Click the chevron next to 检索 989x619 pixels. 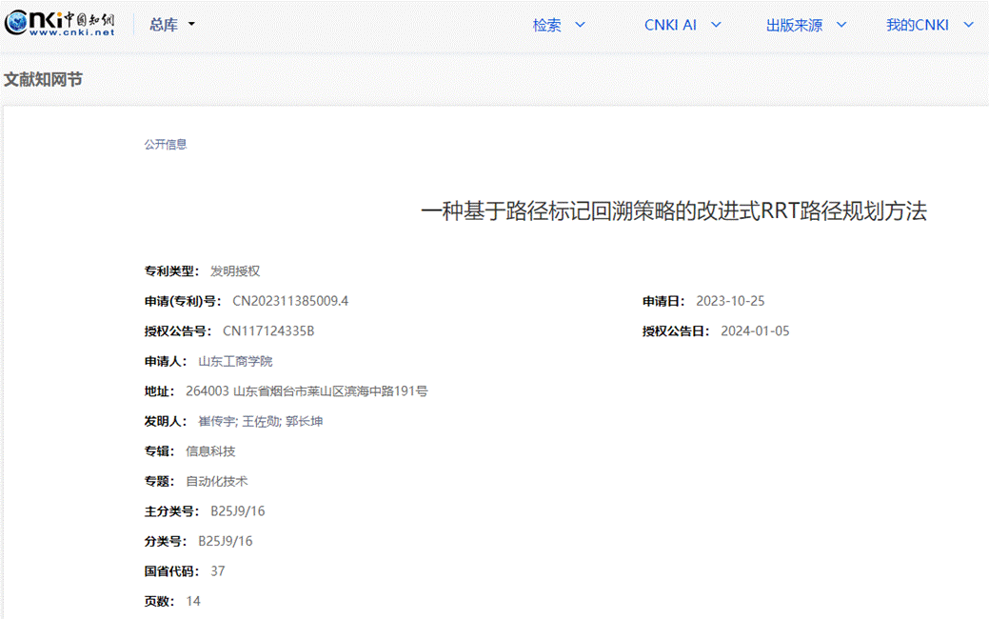coord(580,25)
